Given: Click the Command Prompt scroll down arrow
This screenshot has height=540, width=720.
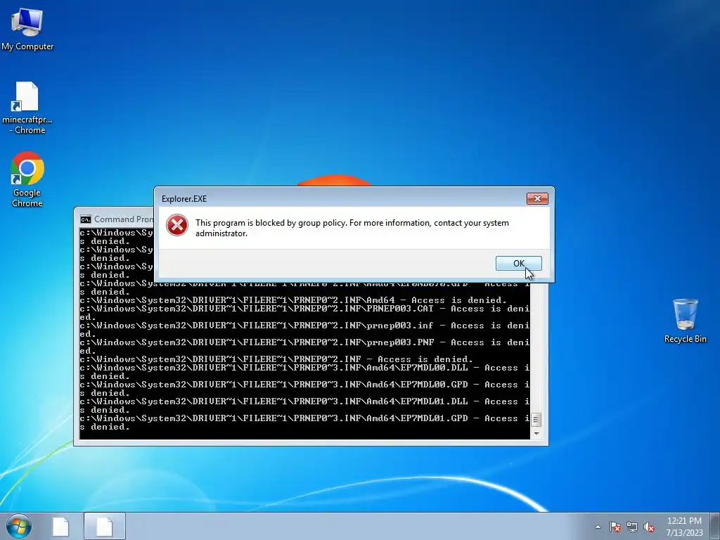Looking at the screenshot, I should (535, 433).
